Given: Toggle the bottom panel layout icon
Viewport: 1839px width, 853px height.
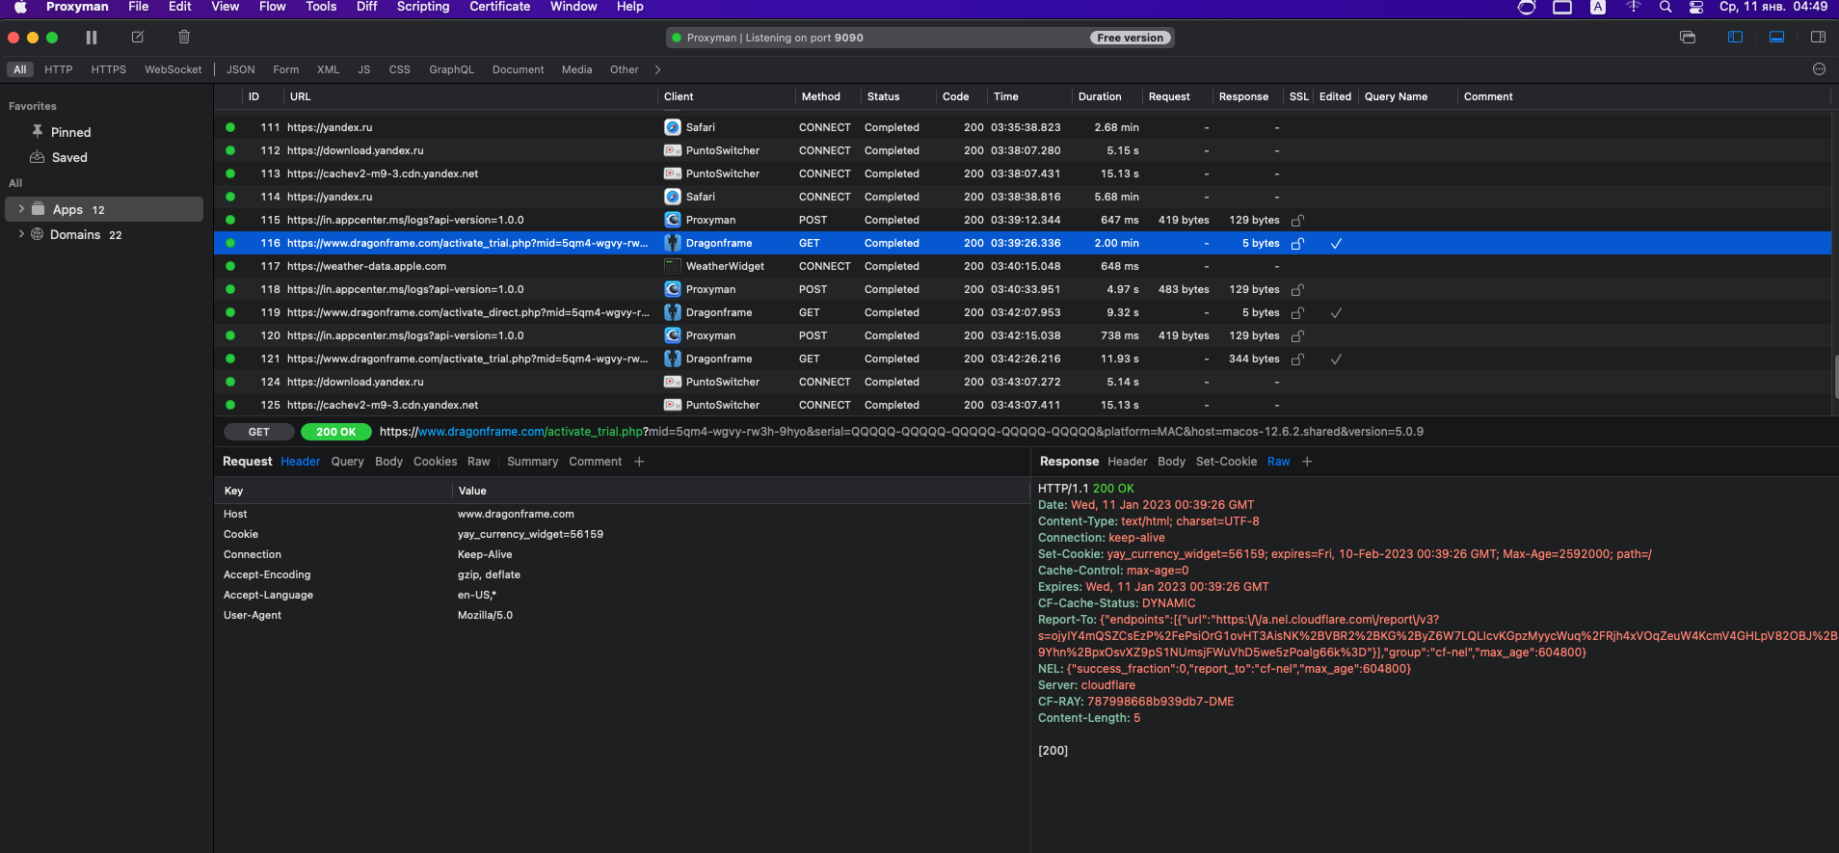Looking at the screenshot, I should pos(1776,38).
